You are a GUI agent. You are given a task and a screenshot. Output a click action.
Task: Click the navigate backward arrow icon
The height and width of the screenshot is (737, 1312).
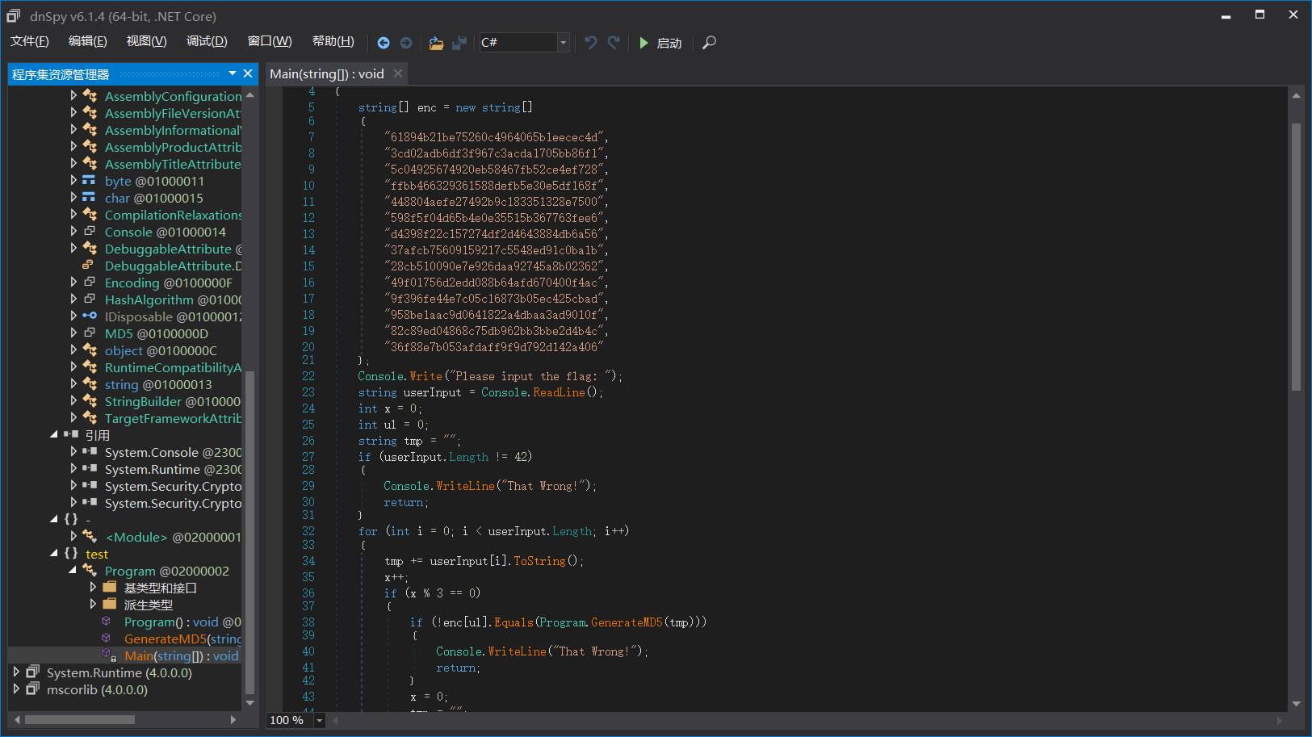point(384,43)
